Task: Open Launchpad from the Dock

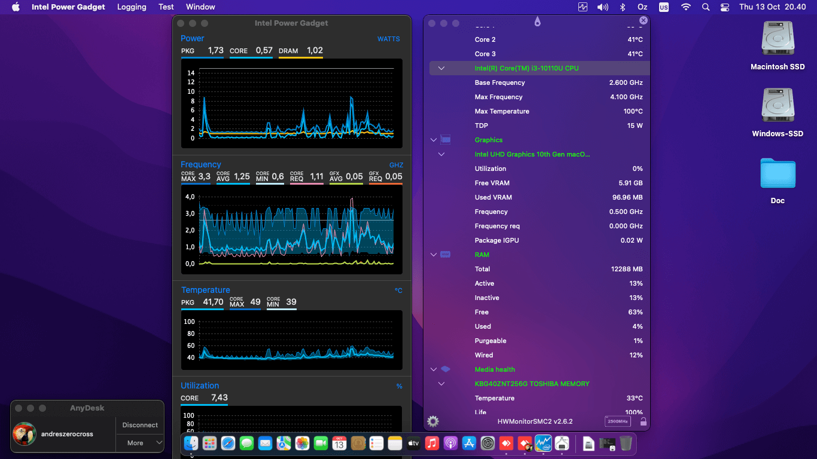Action: tap(209, 443)
